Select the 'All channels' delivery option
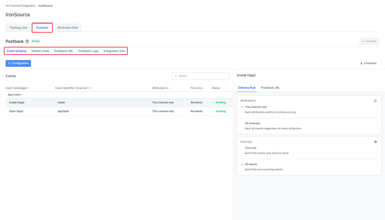 point(252,123)
